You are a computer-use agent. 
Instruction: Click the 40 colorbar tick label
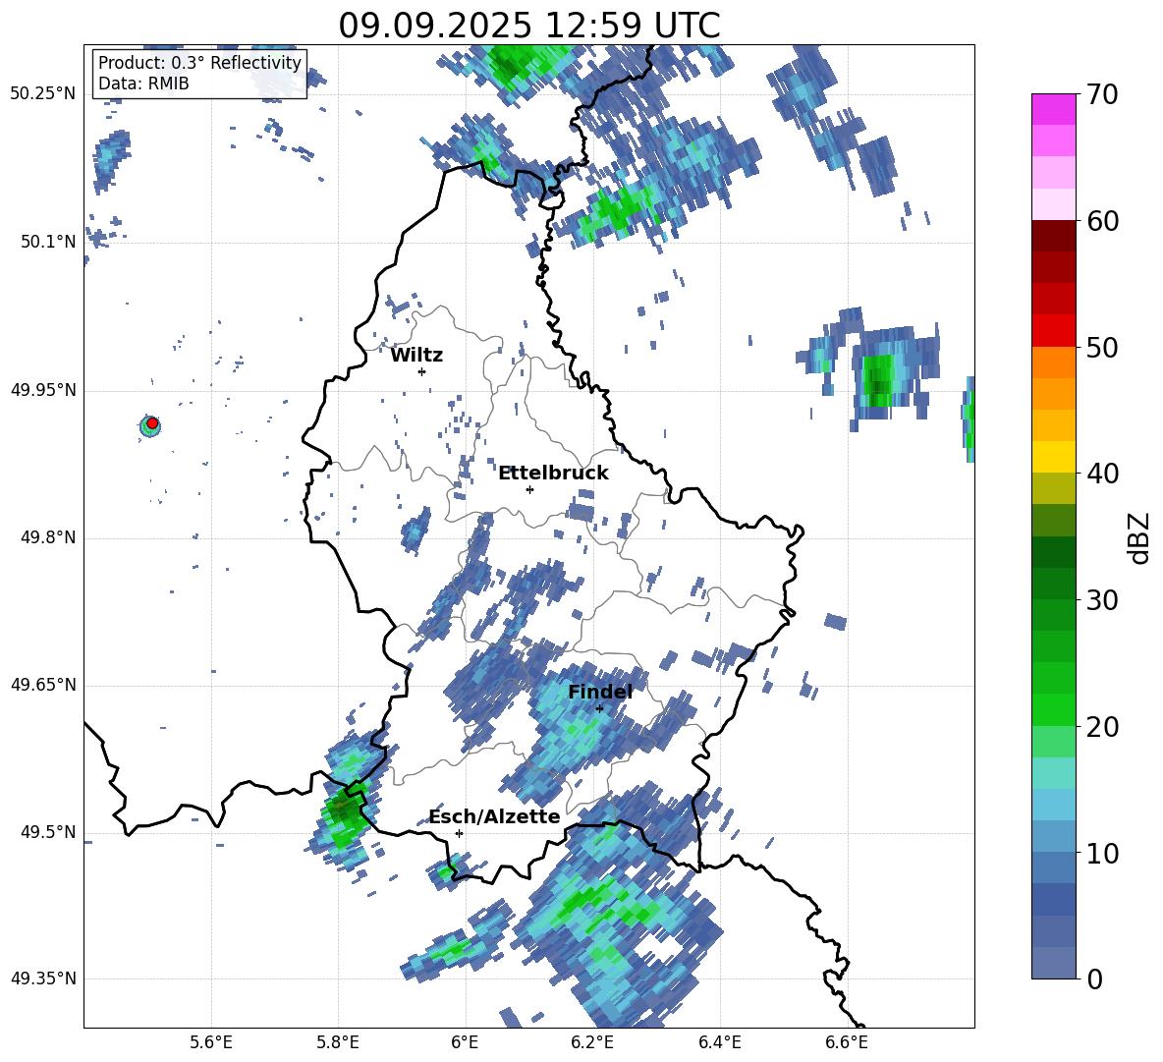pyautogui.click(x=1101, y=474)
